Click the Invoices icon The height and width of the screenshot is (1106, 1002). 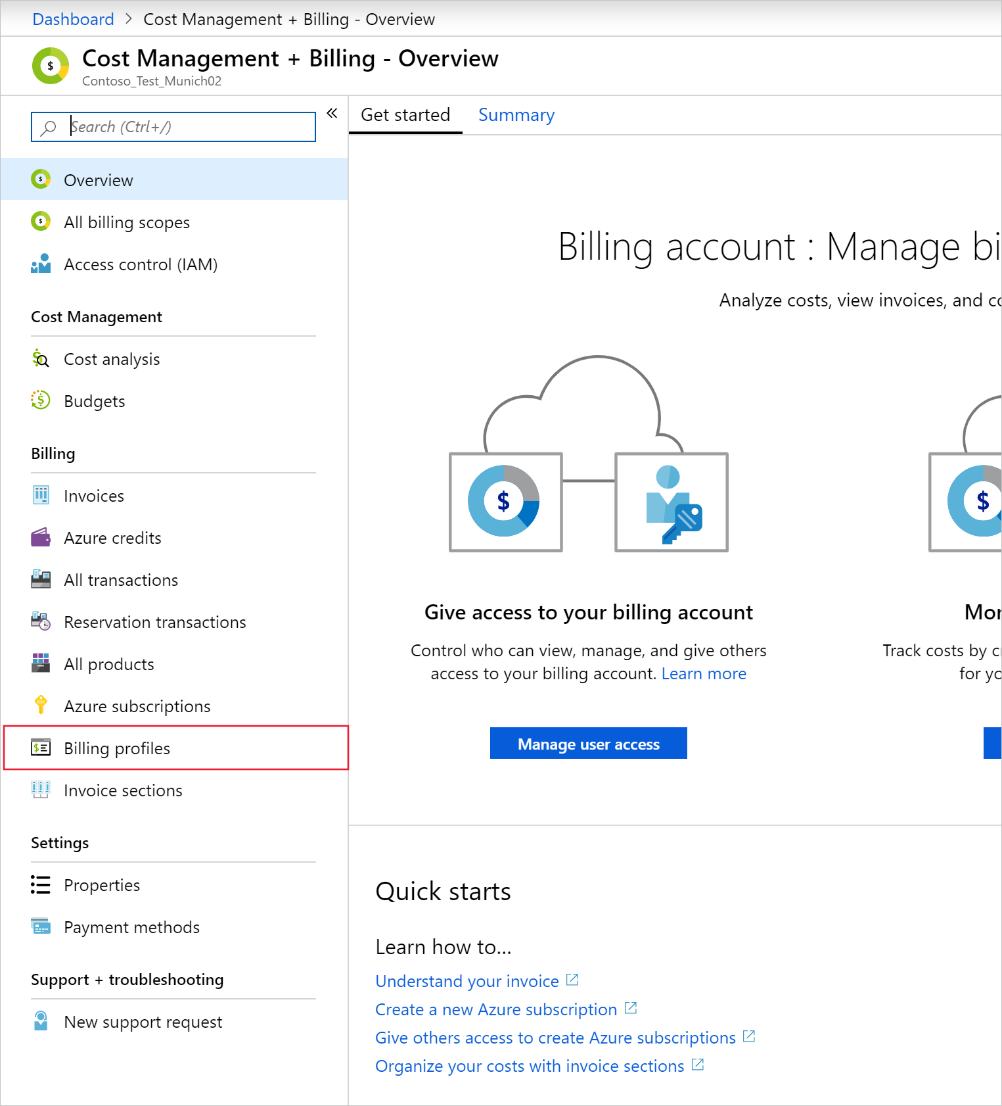point(41,495)
